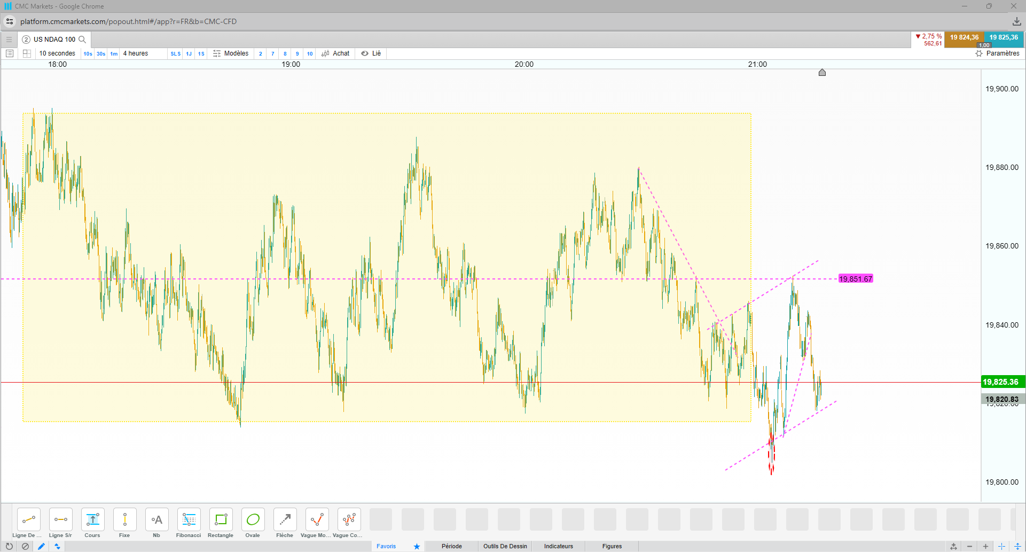Zoom out with the minus icon
Image resolution: width=1026 pixels, height=552 pixels.
pos(969,546)
